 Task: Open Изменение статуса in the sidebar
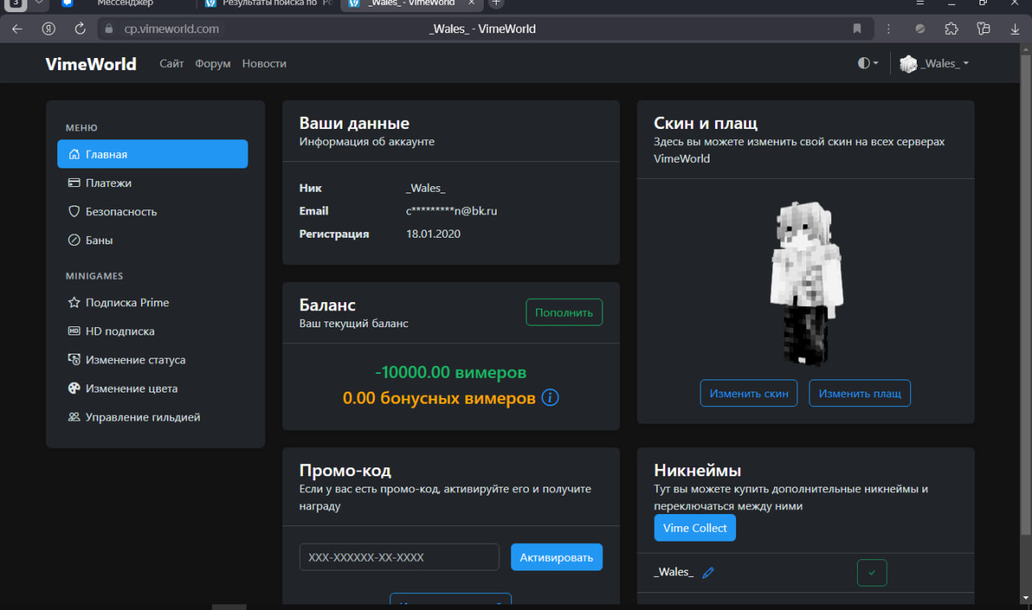pos(152,359)
